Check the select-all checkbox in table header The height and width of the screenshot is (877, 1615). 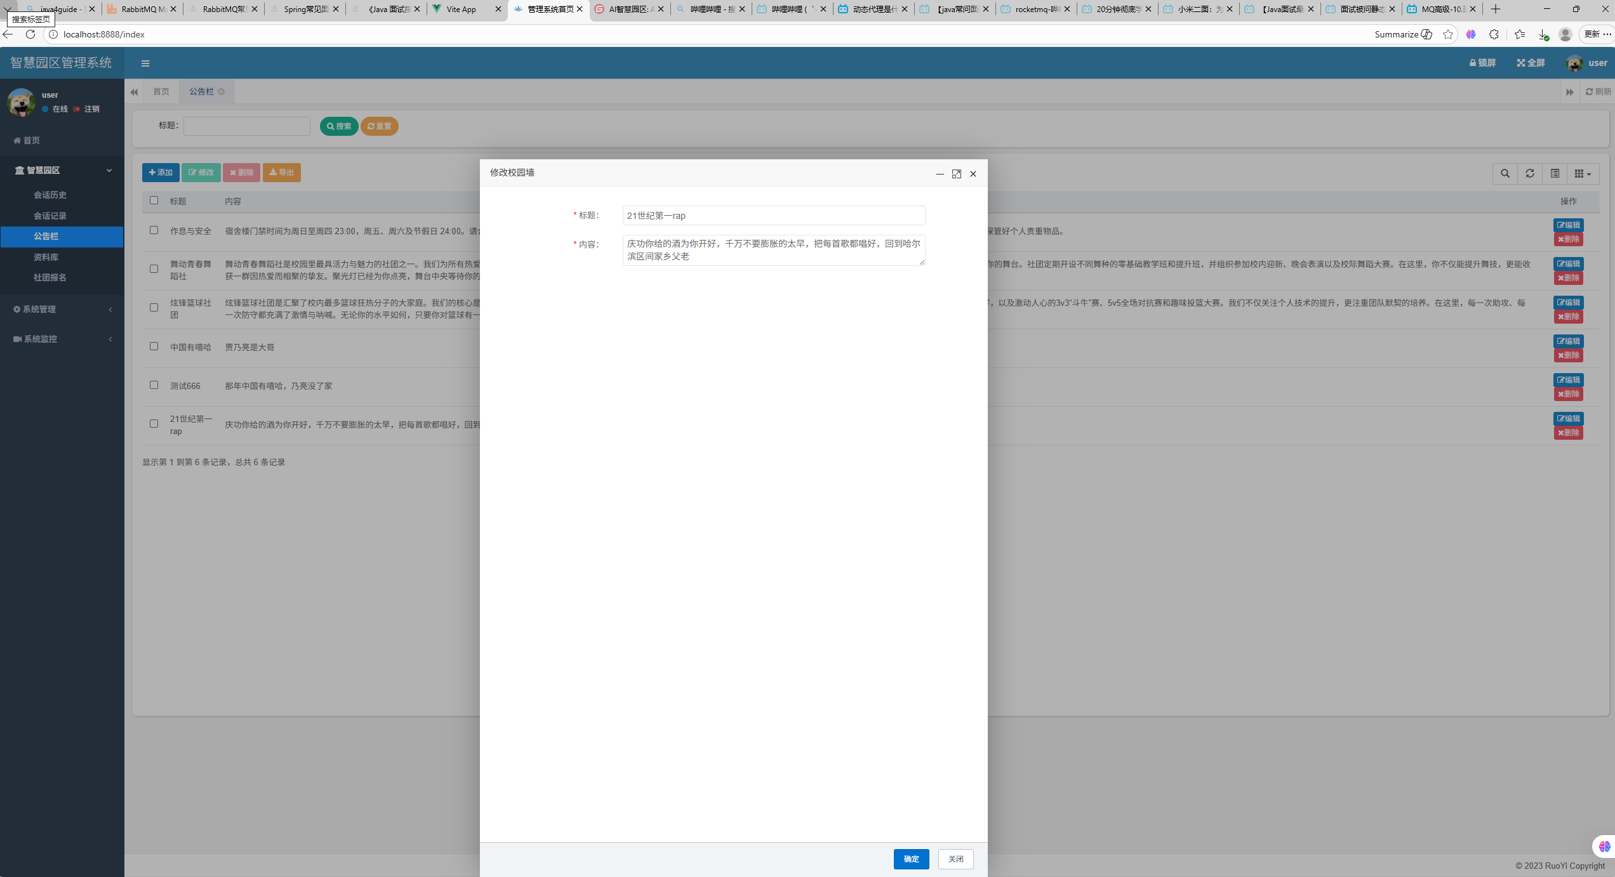(x=154, y=201)
